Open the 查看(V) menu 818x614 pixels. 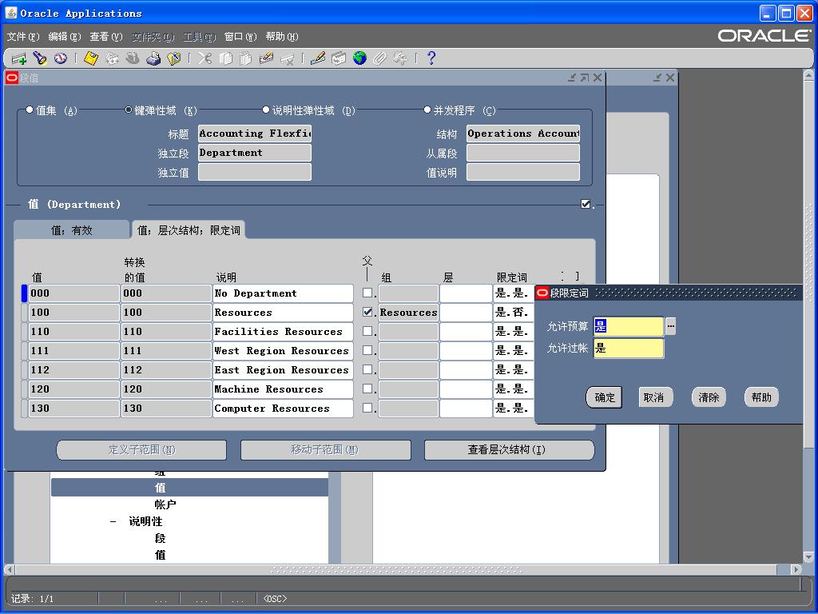(106, 37)
